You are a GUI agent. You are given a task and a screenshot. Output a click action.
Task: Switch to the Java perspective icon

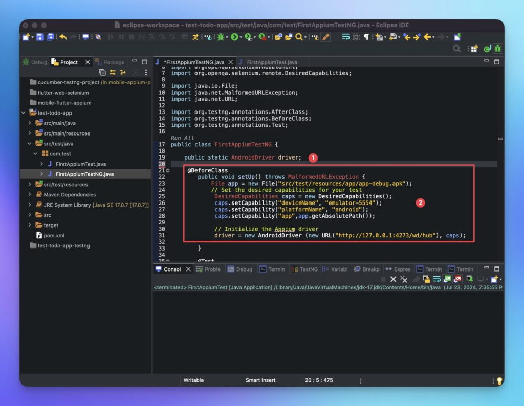(x=487, y=49)
